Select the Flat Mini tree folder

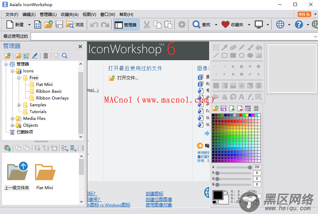[x=44, y=85]
